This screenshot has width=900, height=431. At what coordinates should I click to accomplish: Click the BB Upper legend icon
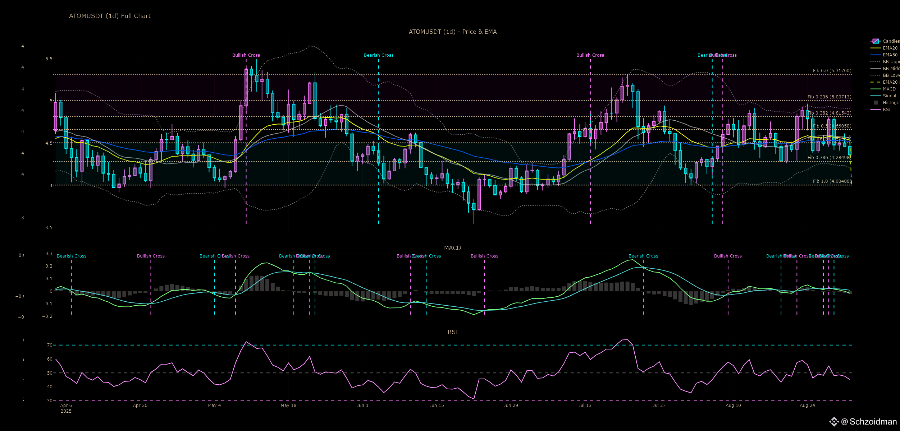(876, 62)
